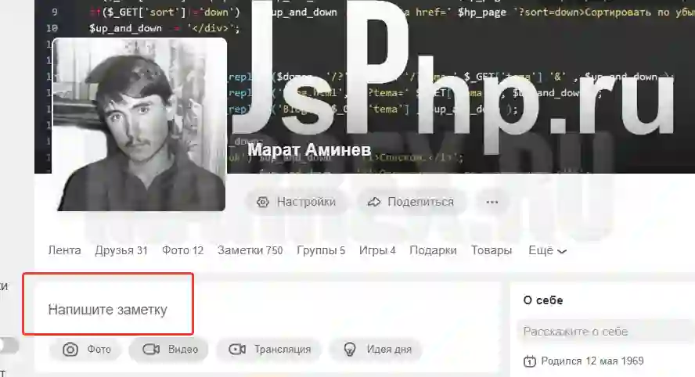Image resolution: width=695 pixels, height=377 pixels.
Task: Start a broadcast via the Трансляция icon
Action: (x=237, y=350)
